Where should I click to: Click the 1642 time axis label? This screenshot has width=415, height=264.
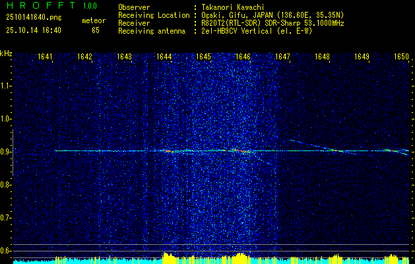pyautogui.click(x=84, y=56)
